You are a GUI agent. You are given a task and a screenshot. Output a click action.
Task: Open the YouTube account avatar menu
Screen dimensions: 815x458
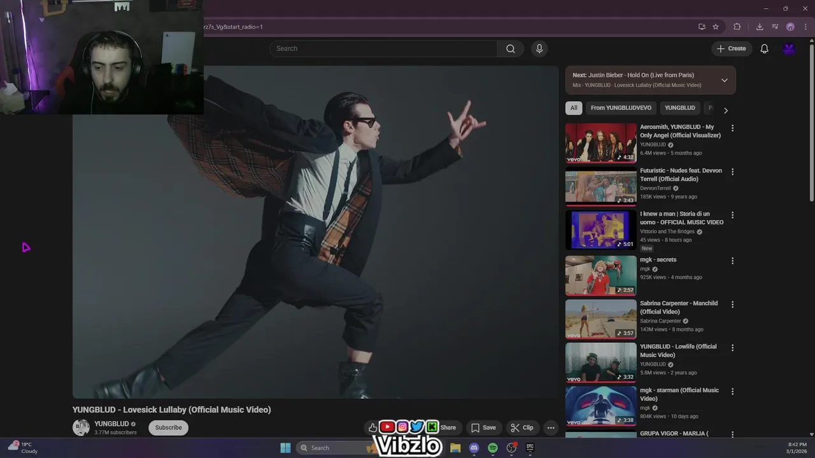point(789,48)
